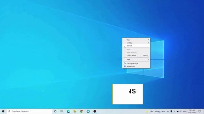Click the ENG language indicator
The width and height of the screenshot is (204, 114).
185,111
